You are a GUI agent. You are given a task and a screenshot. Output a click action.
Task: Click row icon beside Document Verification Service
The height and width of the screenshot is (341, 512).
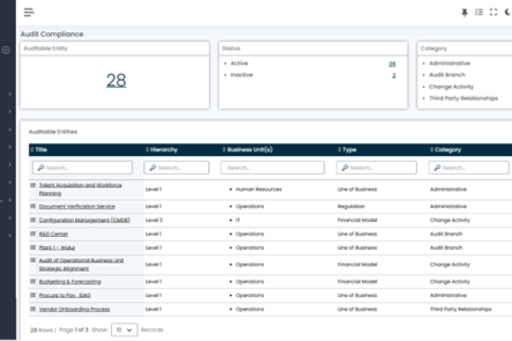33,205
